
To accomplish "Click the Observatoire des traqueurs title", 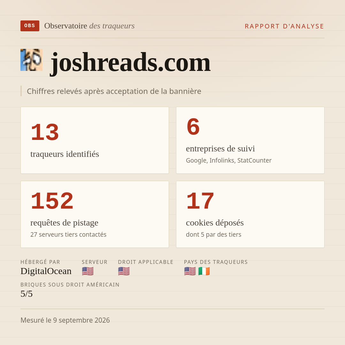I will click(x=89, y=26).
